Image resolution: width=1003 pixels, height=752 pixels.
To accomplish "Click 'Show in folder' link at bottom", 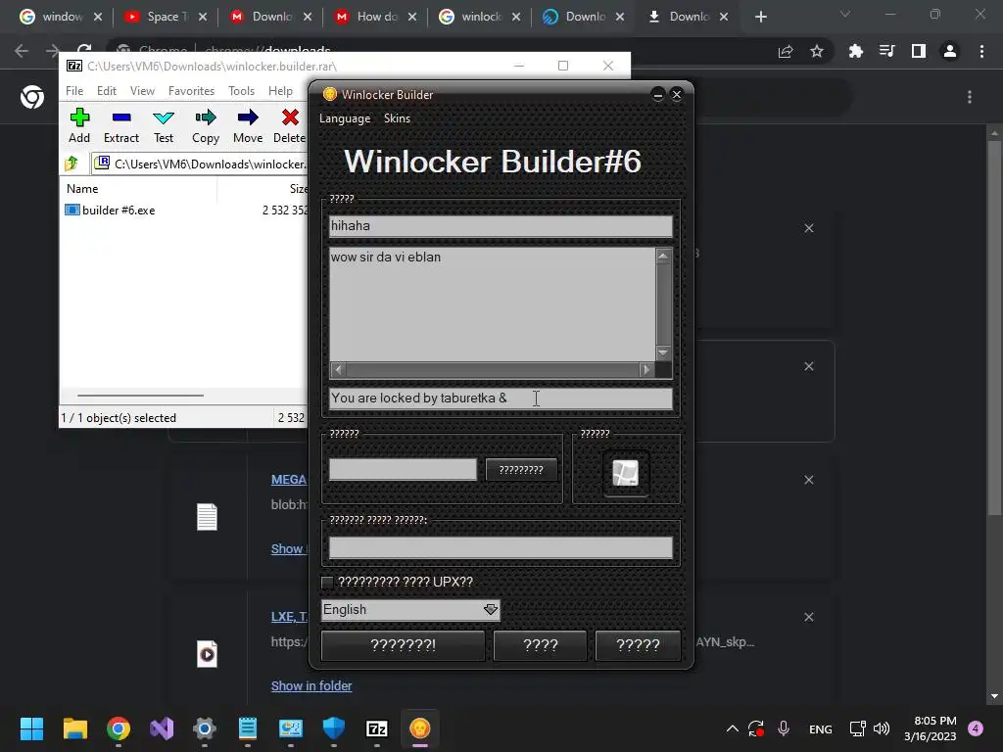I will pyautogui.click(x=311, y=685).
